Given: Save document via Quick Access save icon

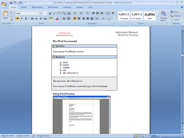Looking at the screenshot, I should pyautogui.click(x=11, y=2).
